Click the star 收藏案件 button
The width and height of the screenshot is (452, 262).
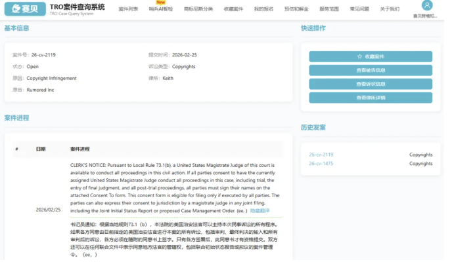click(x=371, y=57)
